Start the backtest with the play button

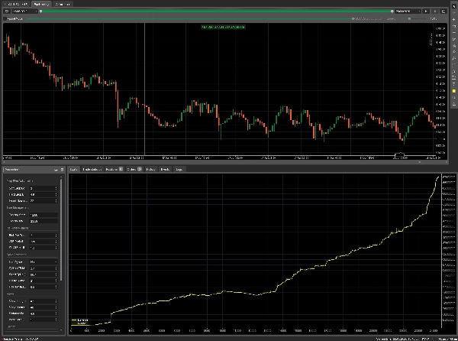tap(426, 11)
